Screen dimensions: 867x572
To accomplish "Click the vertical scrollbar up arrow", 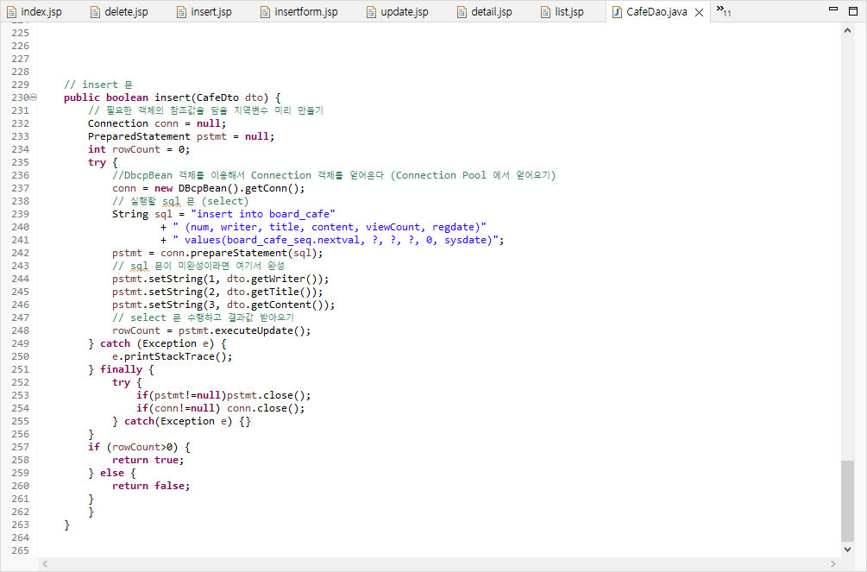I will click(x=848, y=30).
